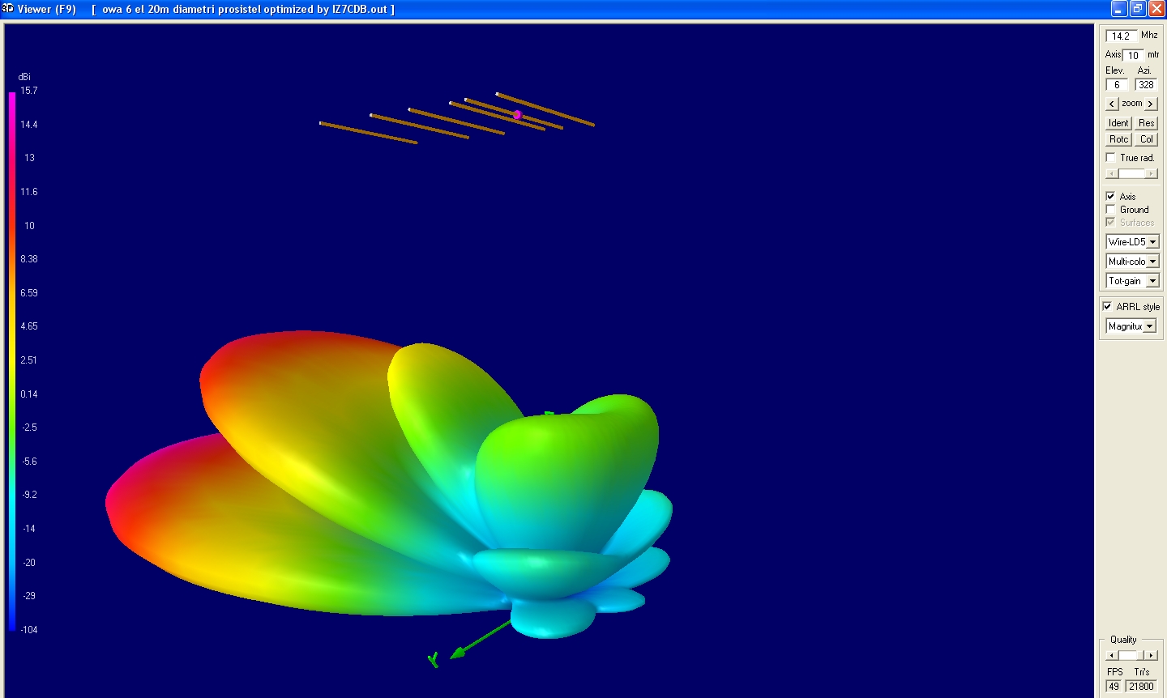Screen dimensions: 1167x698
Task: Click the -104 dBi scale label
Action: click(28, 630)
